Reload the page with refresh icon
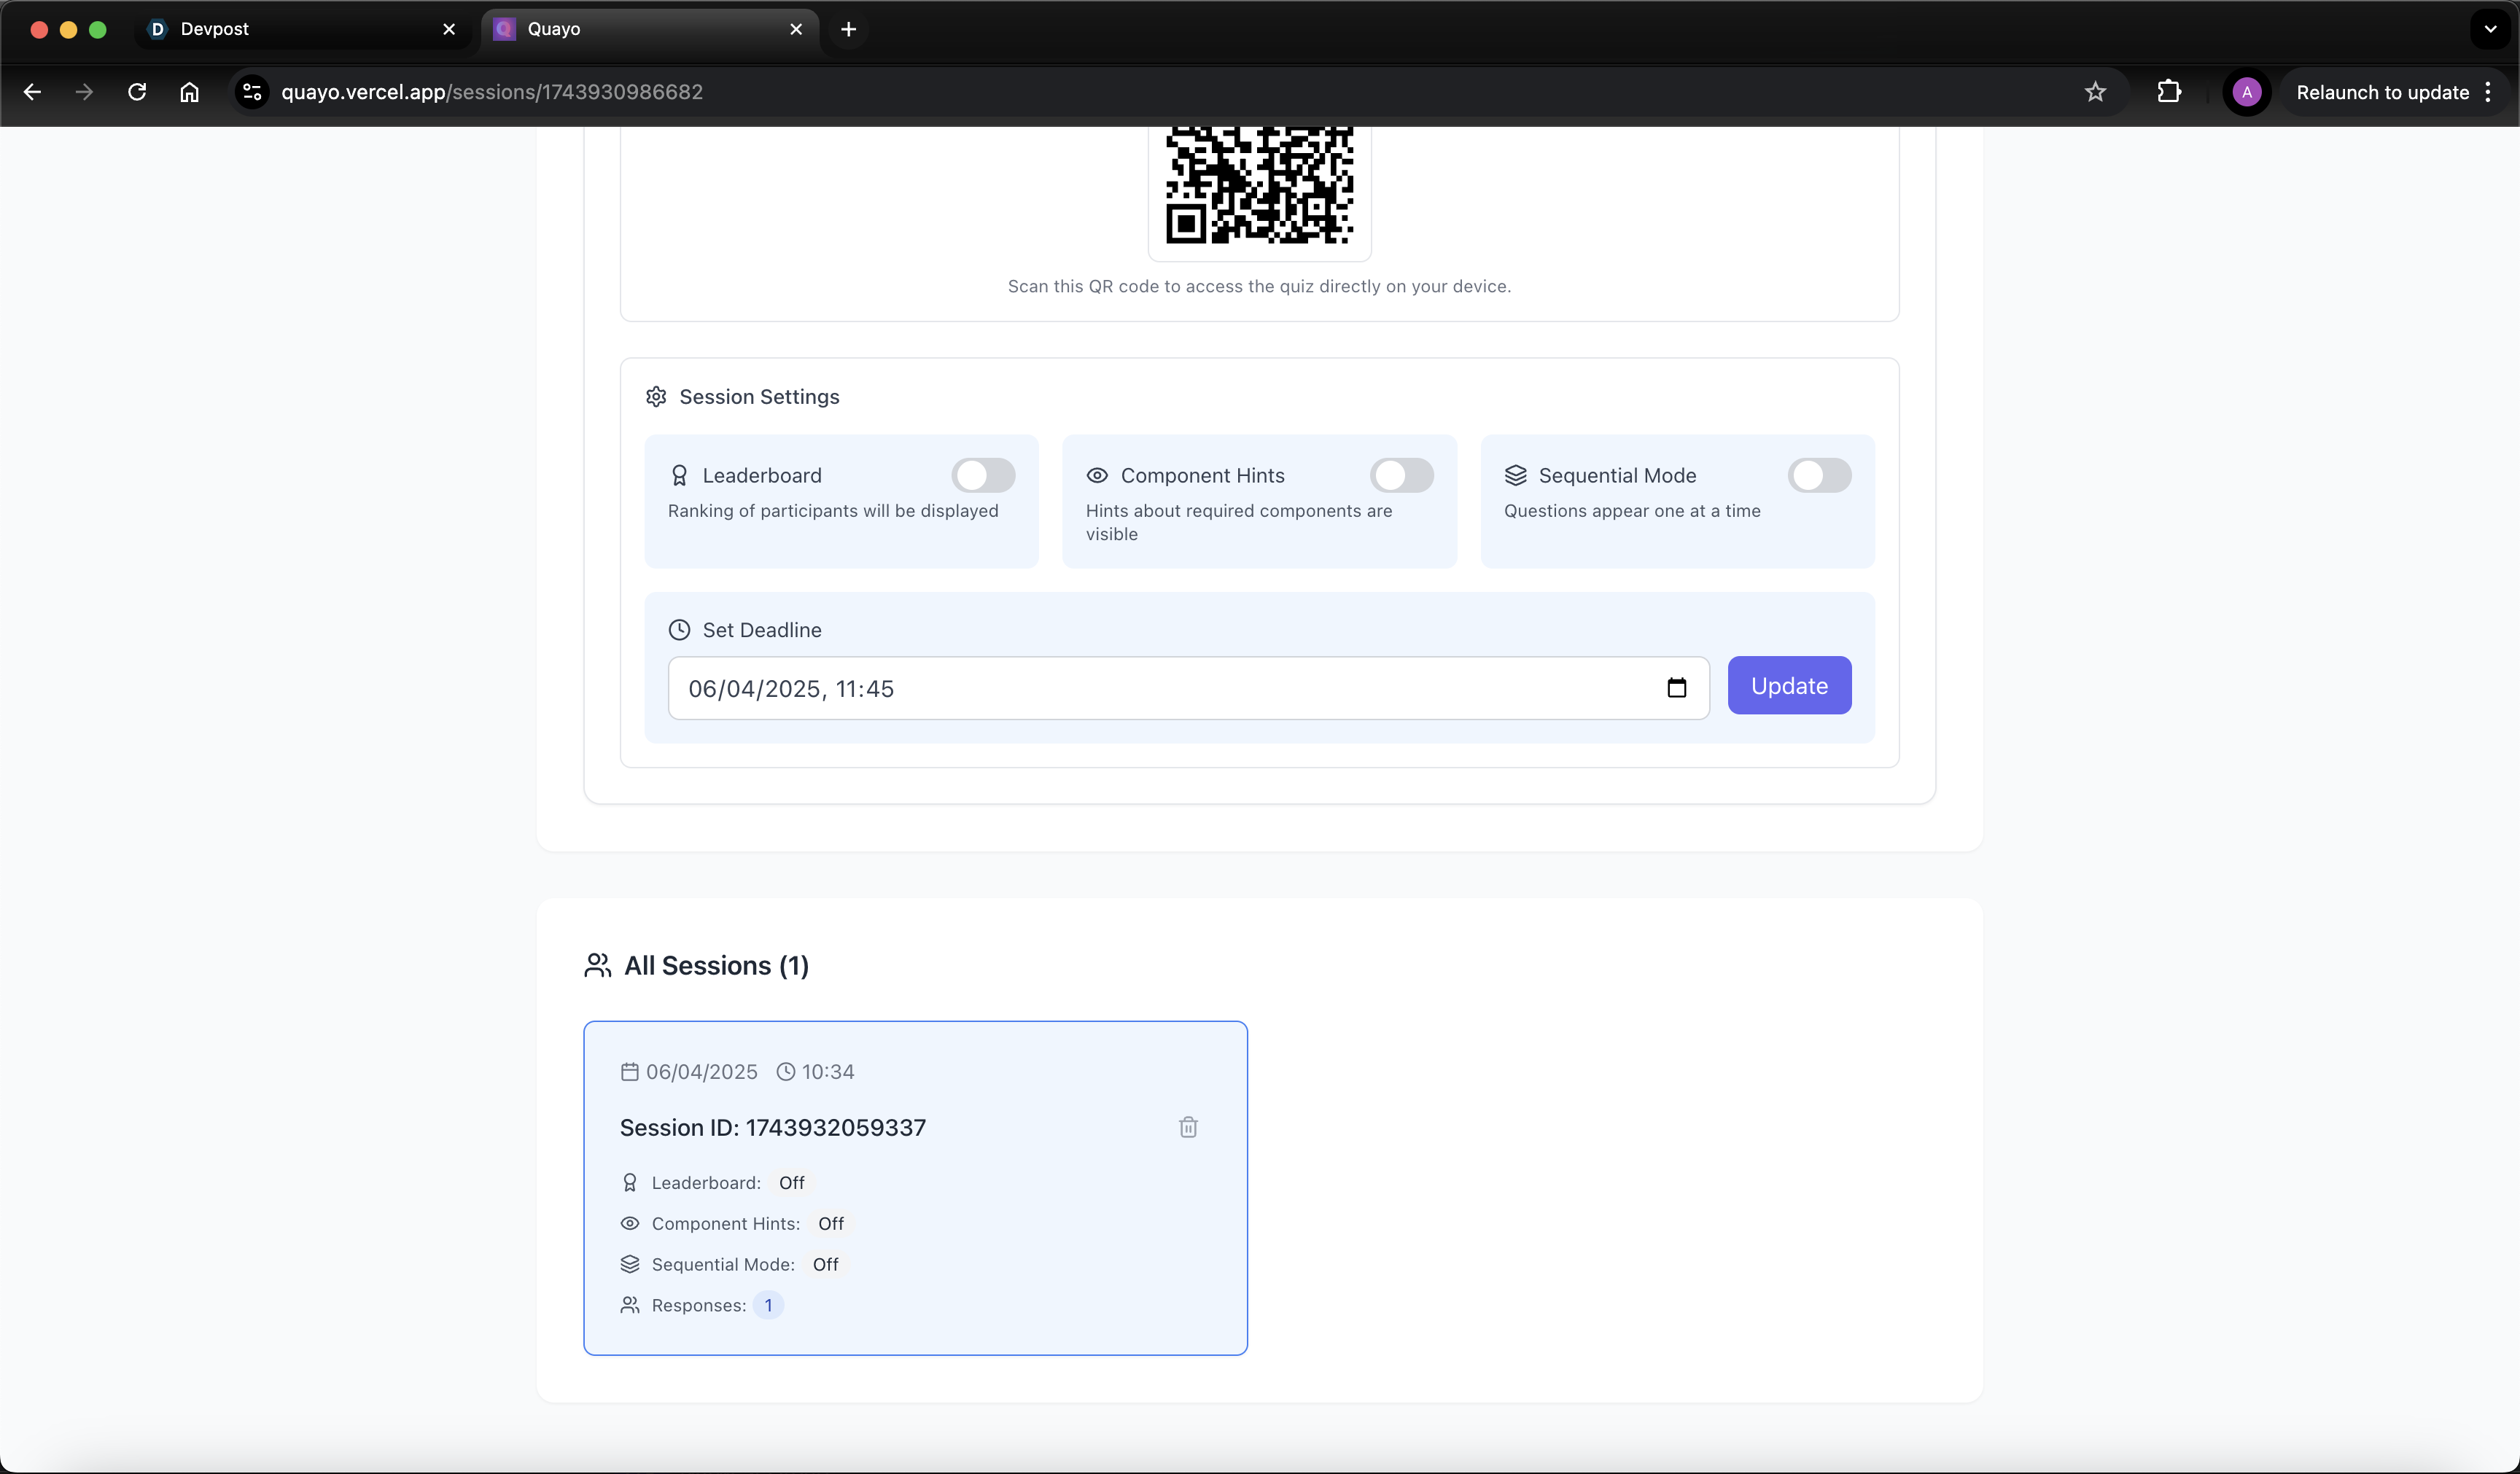2520x1474 pixels. pyautogui.click(x=137, y=92)
